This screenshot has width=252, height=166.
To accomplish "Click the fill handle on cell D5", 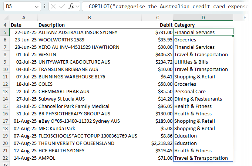I will (233, 35).
